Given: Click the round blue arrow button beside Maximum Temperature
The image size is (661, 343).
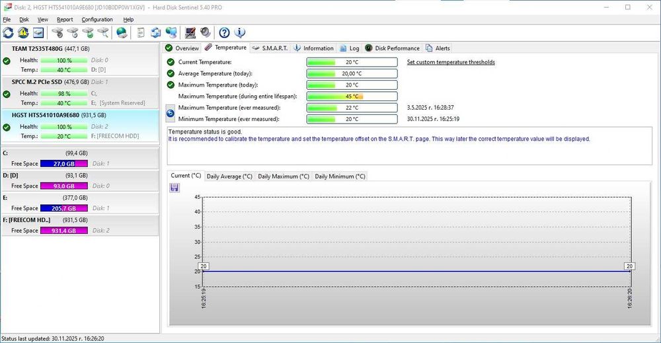Looking at the screenshot, I should [171, 114].
